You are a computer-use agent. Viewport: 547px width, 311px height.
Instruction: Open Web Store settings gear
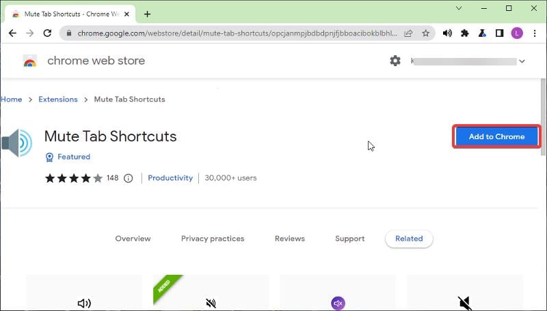tap(395, 61)
